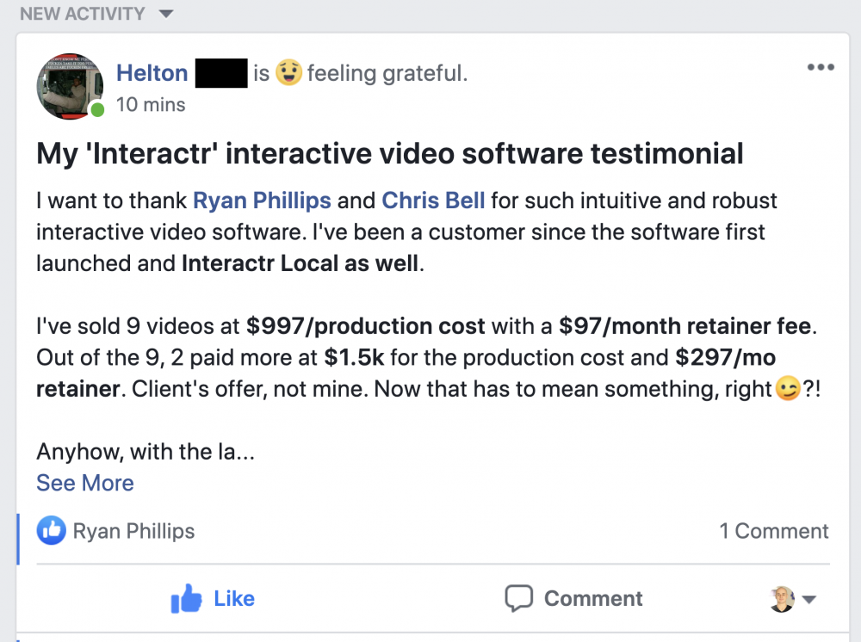Viewport: 861px width, 642px height.
Task: Open the three-dots post options menu
Action: (821, 67)
